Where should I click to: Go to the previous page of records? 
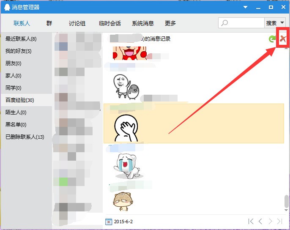coord(260,221)
